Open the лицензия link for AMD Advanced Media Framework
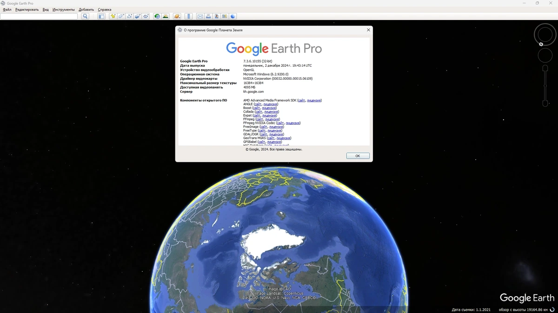This screenshot has height=313, width=558. [x=314, y=100]
